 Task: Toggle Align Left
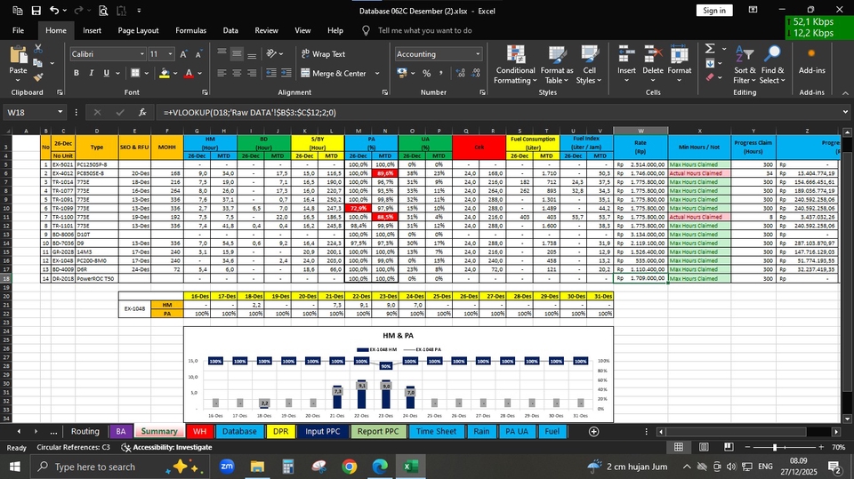click(x=222, y=73)
